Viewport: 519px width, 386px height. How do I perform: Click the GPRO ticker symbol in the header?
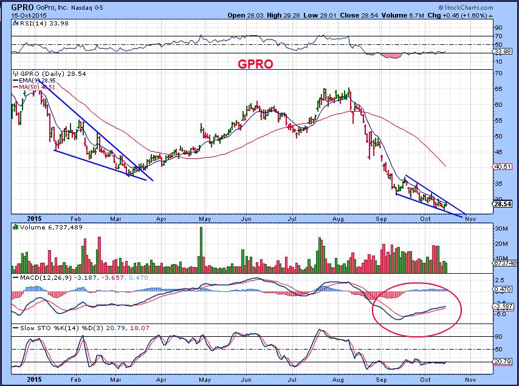point(22,7)
